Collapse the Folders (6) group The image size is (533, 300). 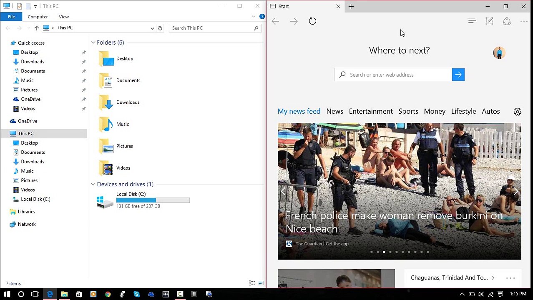click(93, 42)
